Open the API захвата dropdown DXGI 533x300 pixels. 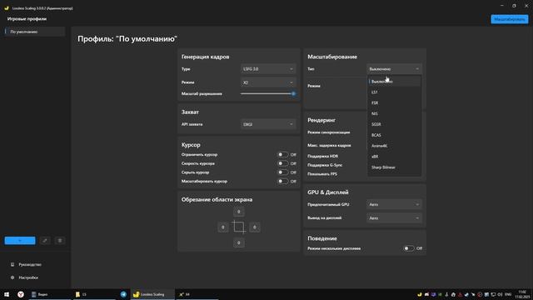[x=268, y=124]
